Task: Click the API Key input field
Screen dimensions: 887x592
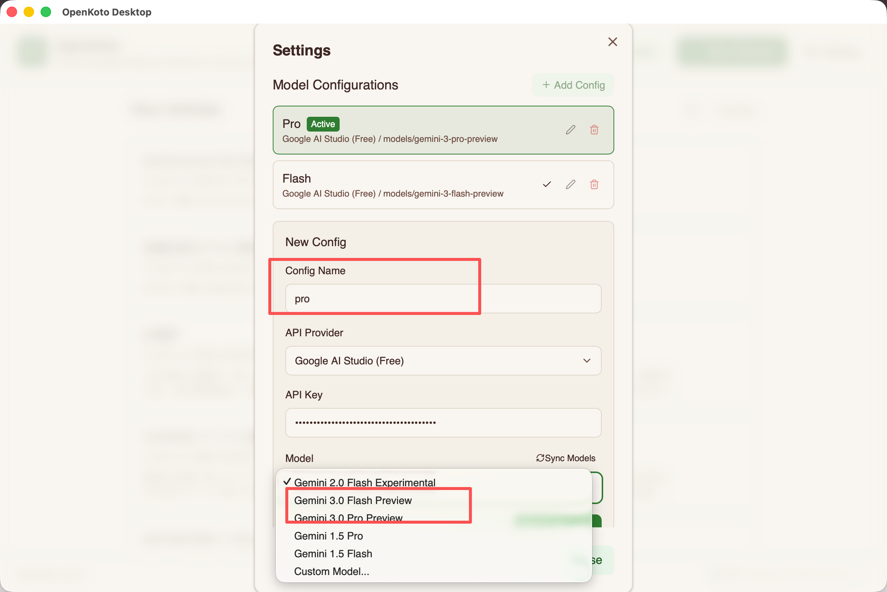Action: (442, 422)
